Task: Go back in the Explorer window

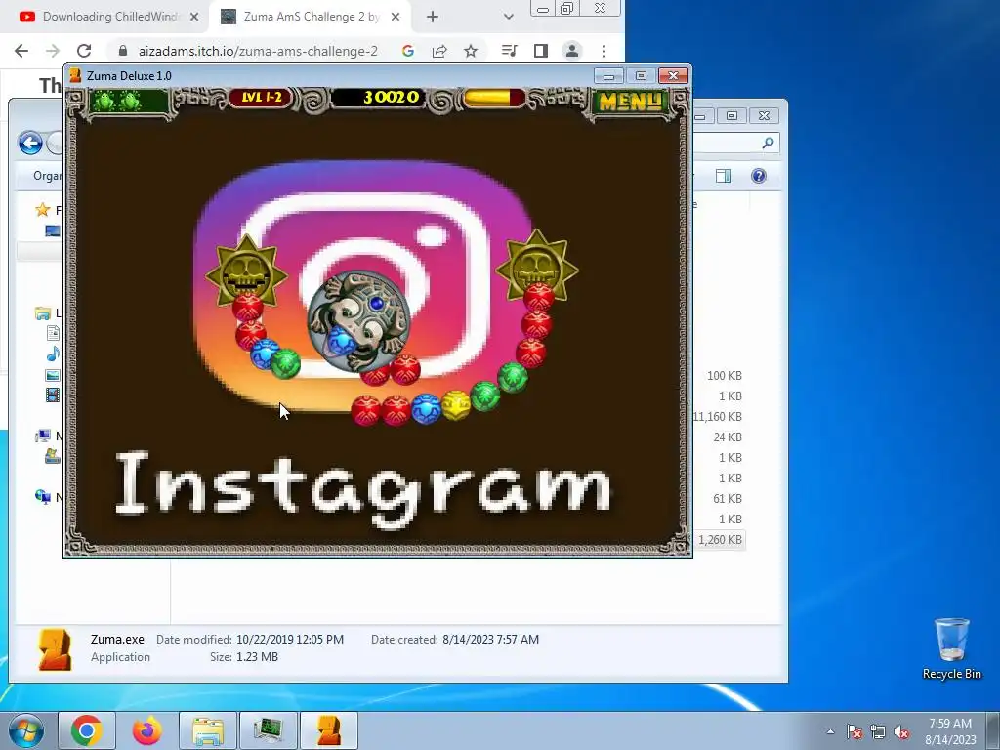Action: 30,143
